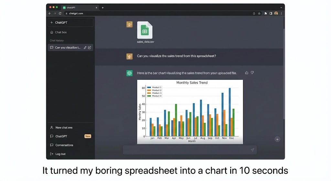
Task: Toggle the browser side panel icon
Action: click(x=271, y=13)
